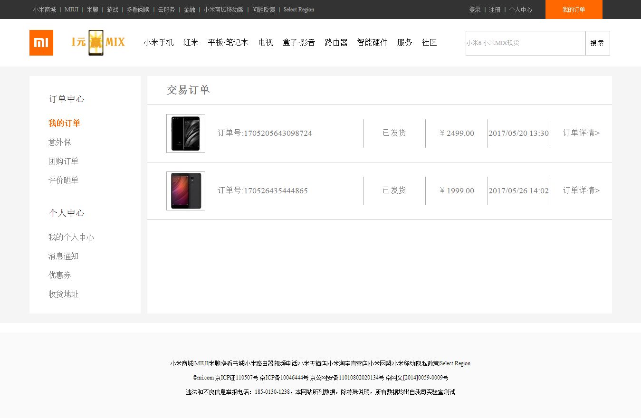The width and height of the screenshot is (641, 418).
Task: Open the 路由器 navigation menu
Action: click(x=336, y=43)
